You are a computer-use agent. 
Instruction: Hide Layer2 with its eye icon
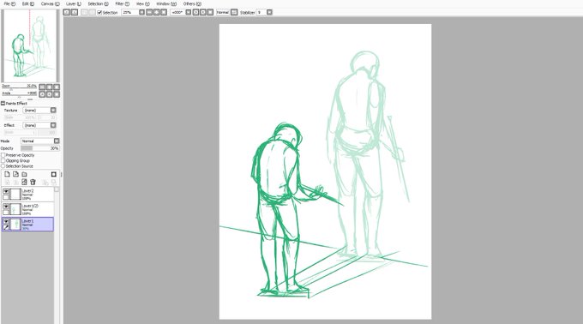pyautogui.click(x=6, y=191)
